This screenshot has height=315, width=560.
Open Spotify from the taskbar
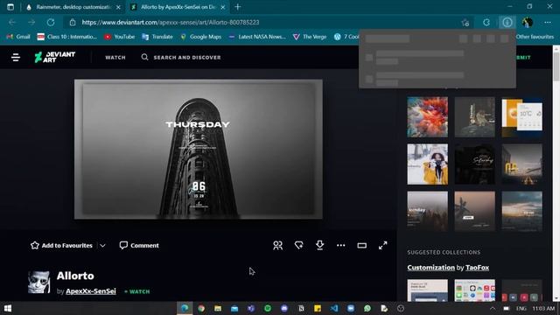268,308
